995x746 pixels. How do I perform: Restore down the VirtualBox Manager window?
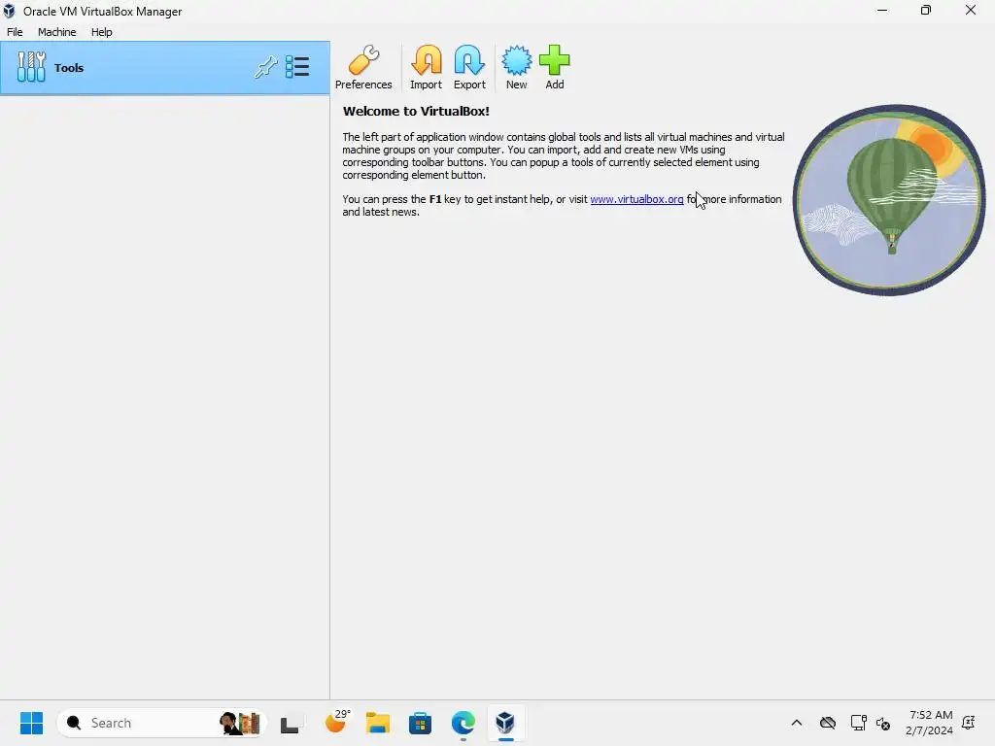(x=926, y=10)
